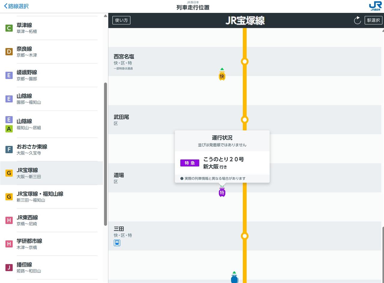This screenshot has width=384, height=283.
Task: Select JR宝塚線・福知山線 新三田〜福知山
Action: 52,197
